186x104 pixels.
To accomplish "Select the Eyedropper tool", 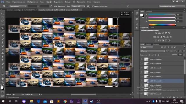I will [3, 31].
